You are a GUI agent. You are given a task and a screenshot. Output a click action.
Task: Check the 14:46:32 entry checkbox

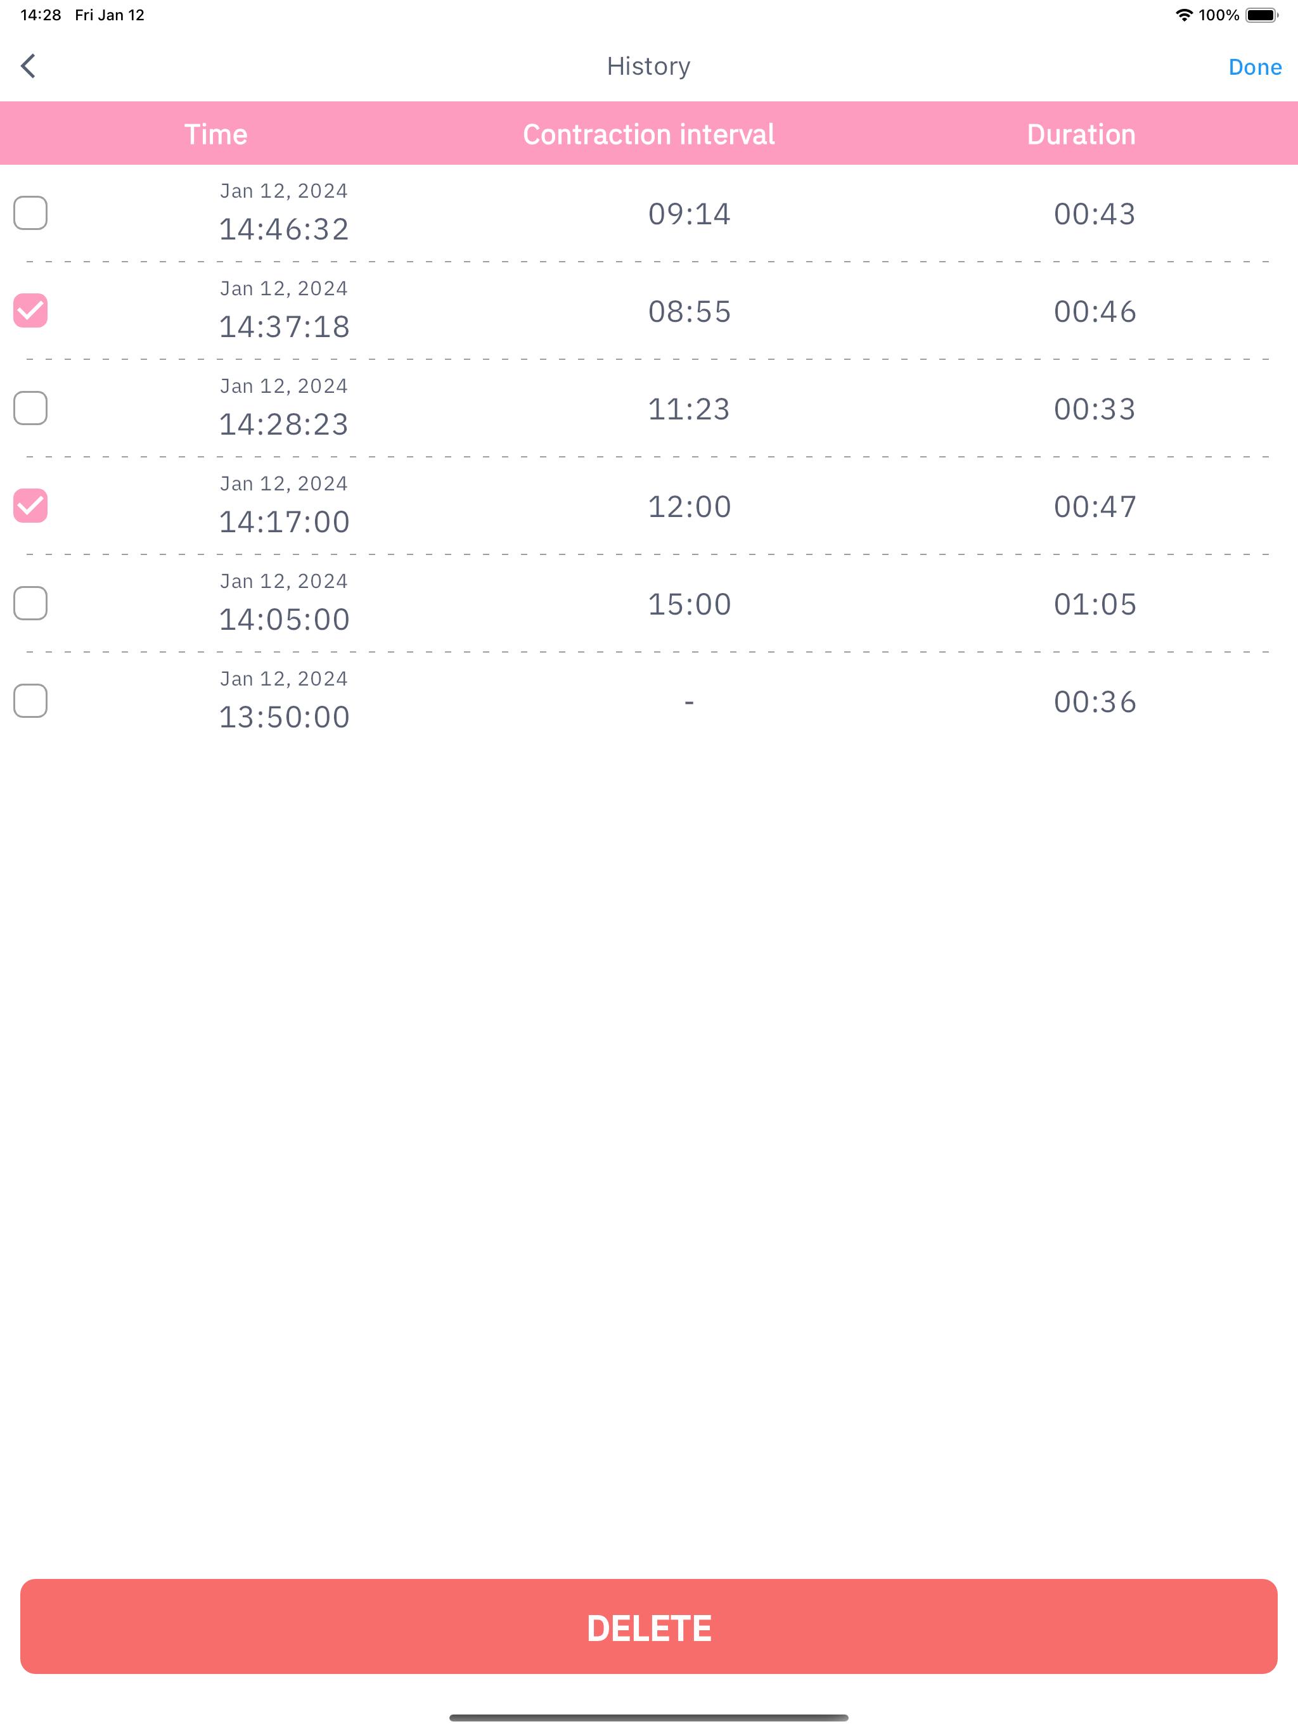30,213
